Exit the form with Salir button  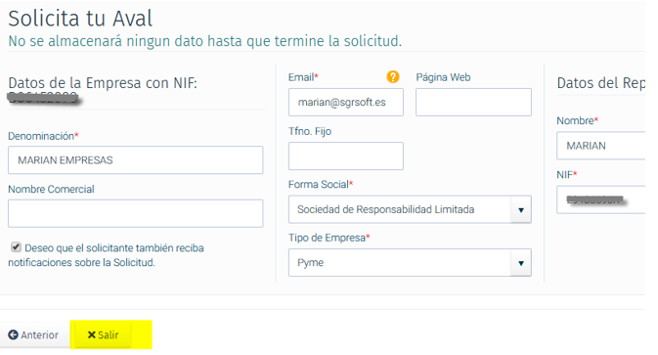click(x=104, y=334)
